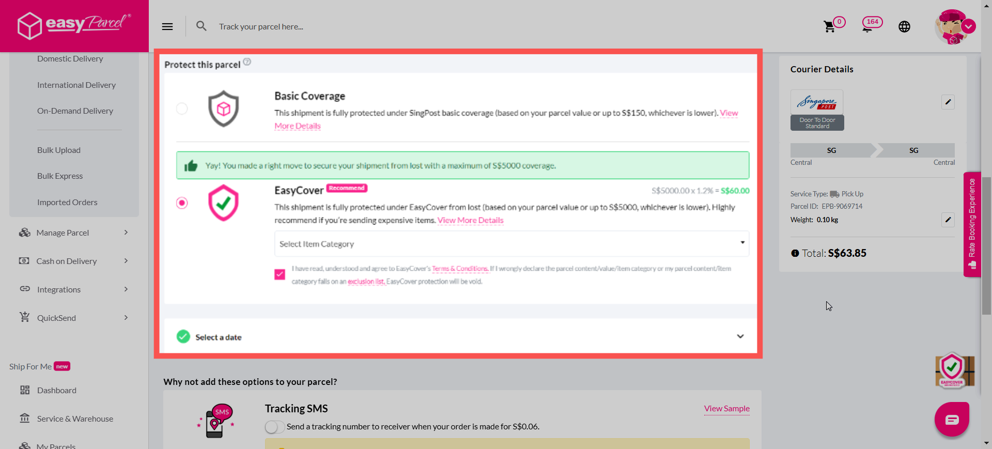992x449 pixels.
Task: Click the Door To Door Standard label
Action: (817, 123)
